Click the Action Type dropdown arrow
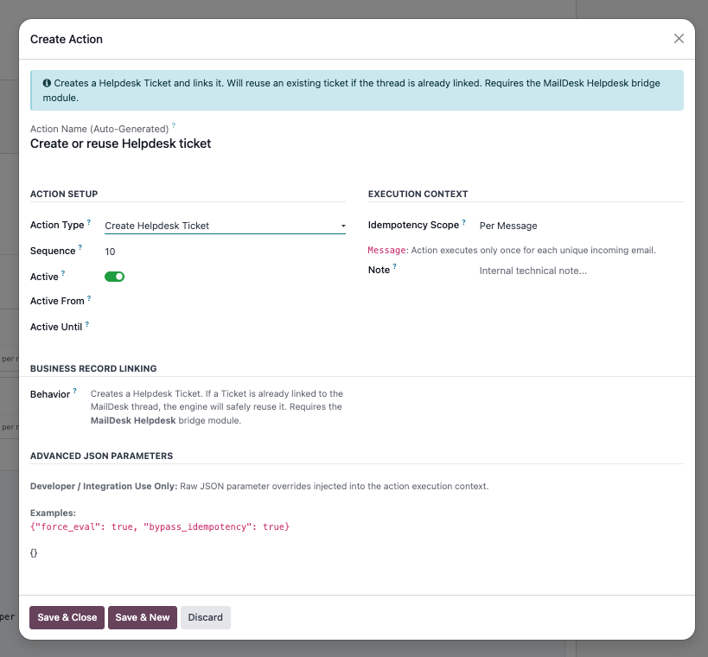This screenshot has height=657, width=708. (x=343, y=226)
